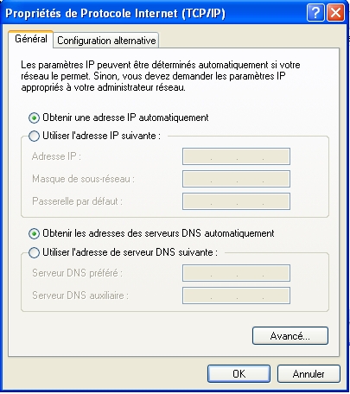Click the Masque de sous-réseau field
The height and width of the screenshot is (394, 350).
coord(236,179)
